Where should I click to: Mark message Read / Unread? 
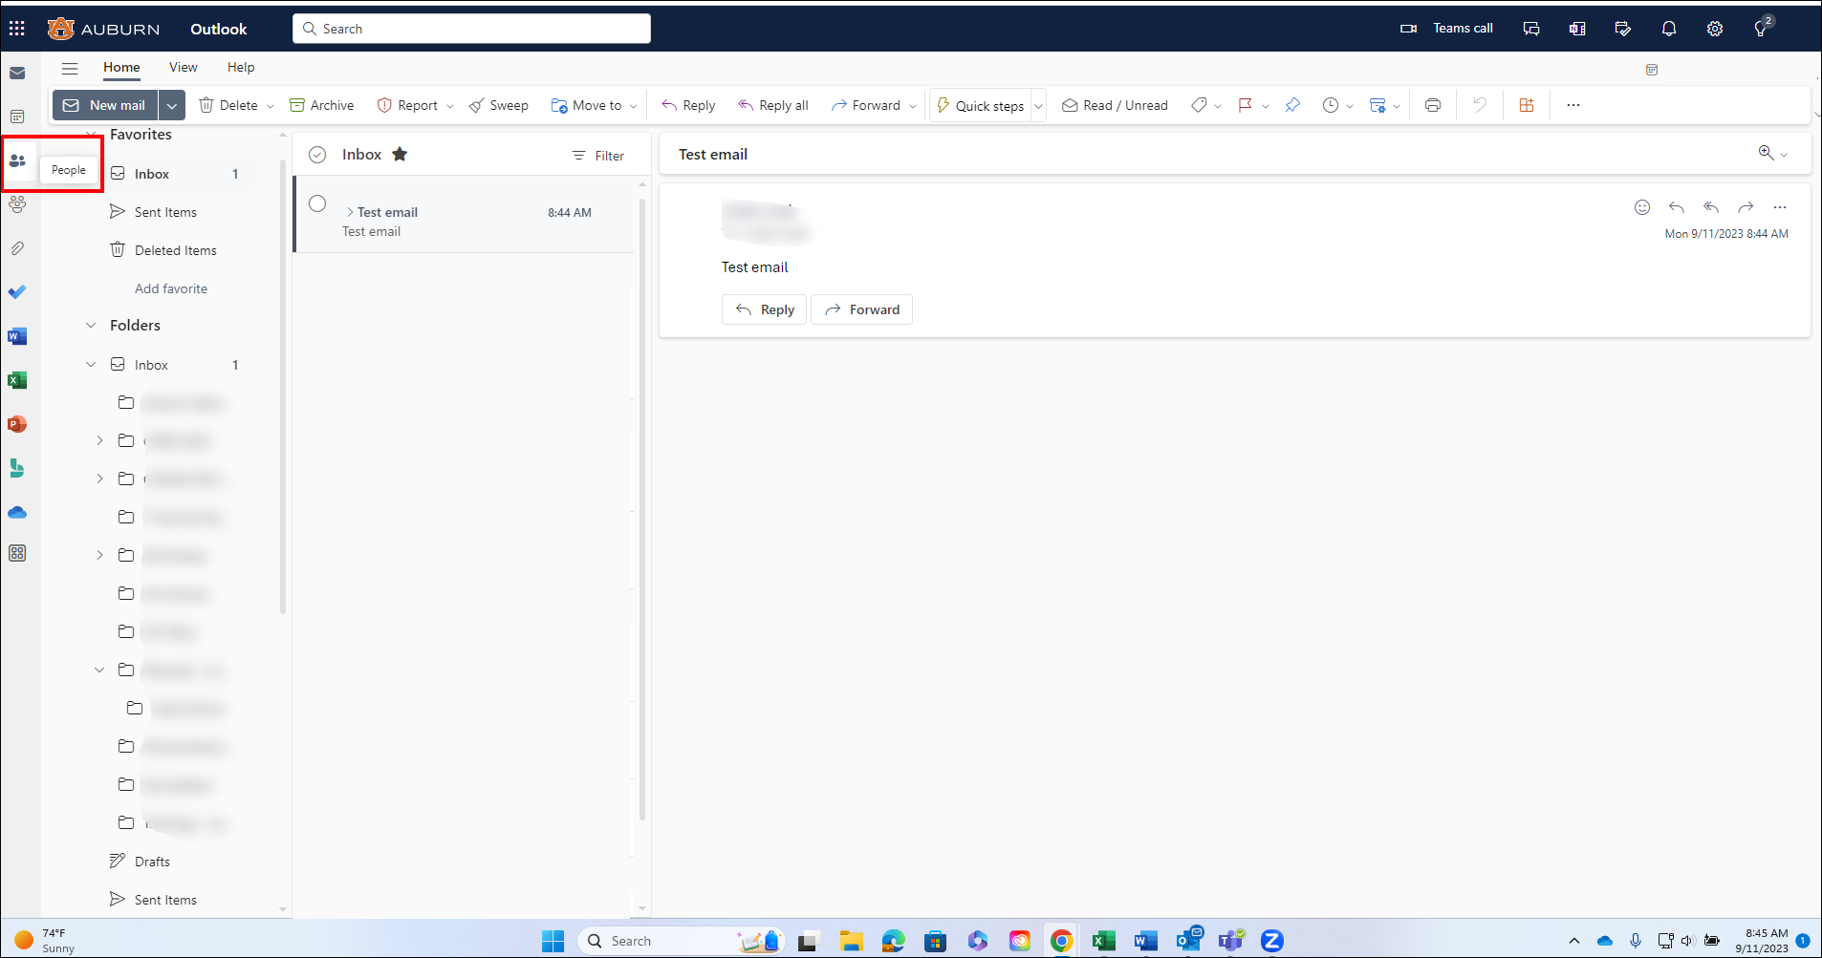click(1115, 105)
